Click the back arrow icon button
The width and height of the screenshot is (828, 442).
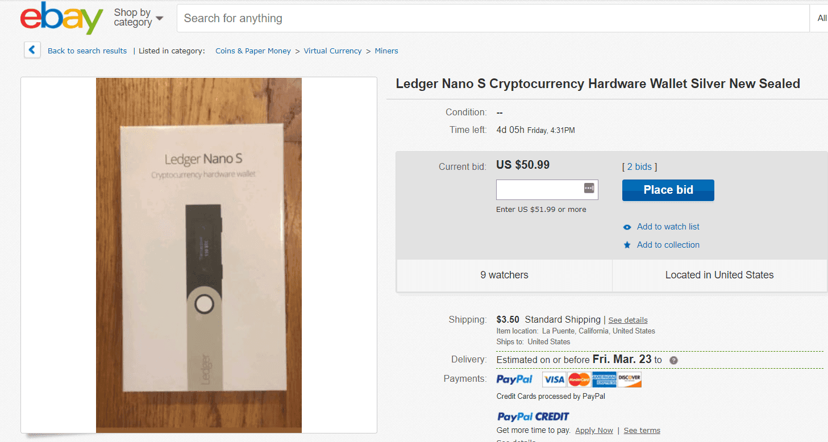[x=32, y=50]
